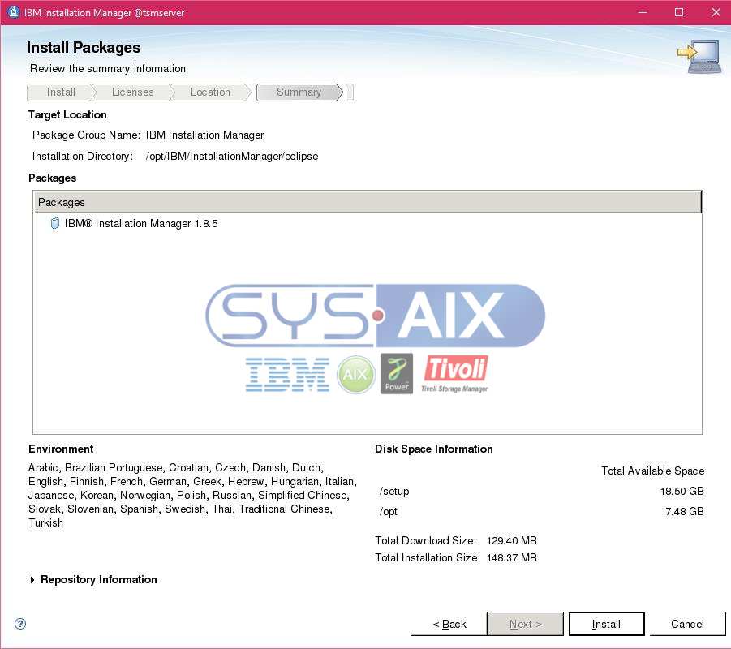Click the 18.50 GB available space value

pos(682,491)
